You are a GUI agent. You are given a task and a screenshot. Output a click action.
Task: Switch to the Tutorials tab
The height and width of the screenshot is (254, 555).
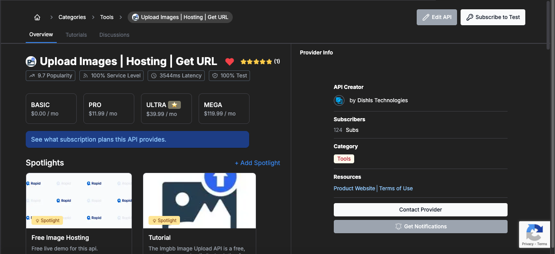click(x=76, y=35)
